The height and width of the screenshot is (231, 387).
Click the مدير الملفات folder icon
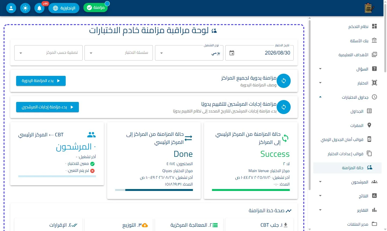click(374, 224)
